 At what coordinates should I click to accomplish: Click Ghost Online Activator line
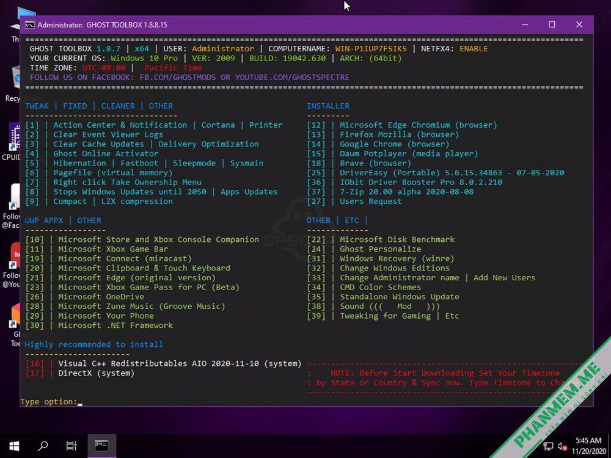92,154
